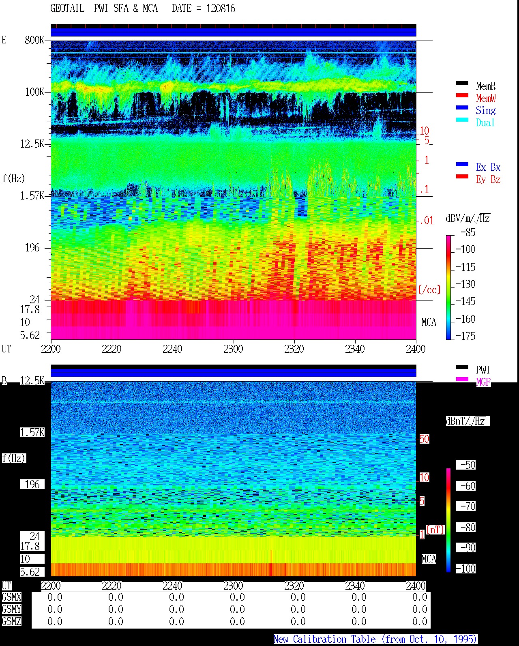This screenshot has width=519, height=646.
Task: Click the cyan Dual legend swatch
Action: 462,120
